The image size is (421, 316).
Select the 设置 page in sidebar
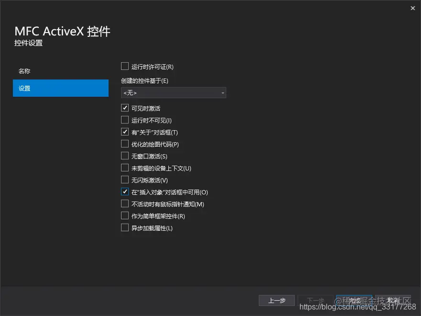[x=61, y=88]
